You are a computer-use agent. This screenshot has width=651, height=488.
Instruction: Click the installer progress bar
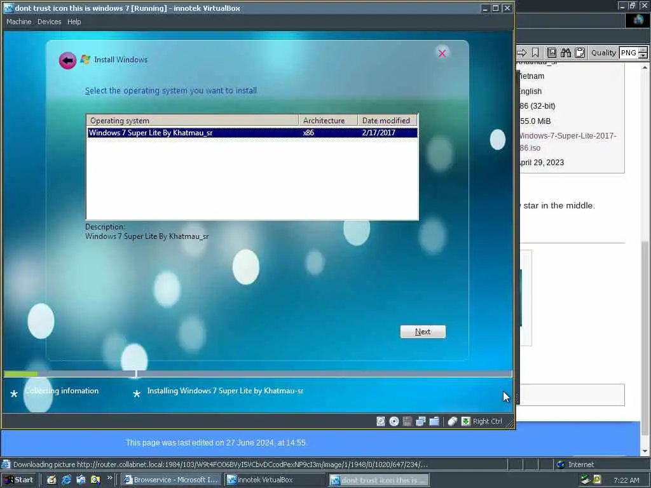(x=257, y=374)
